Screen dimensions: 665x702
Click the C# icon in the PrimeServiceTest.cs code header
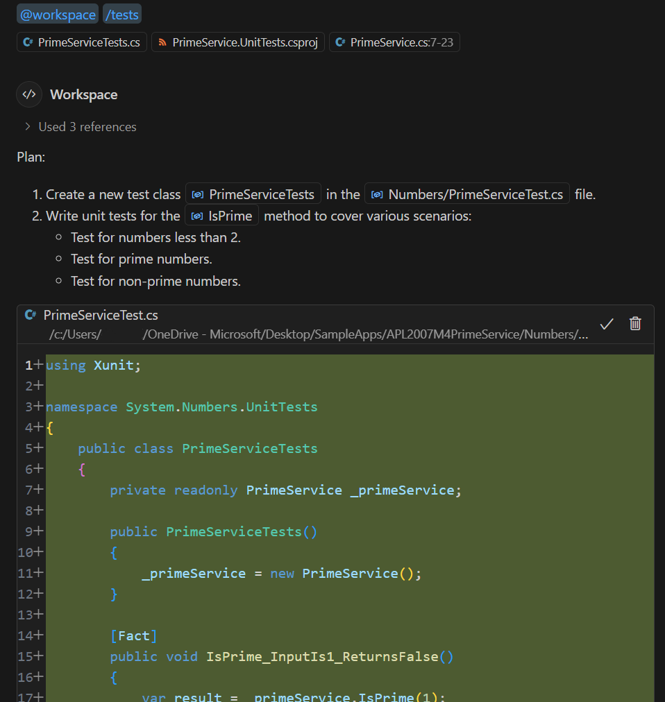coord(28,314)
